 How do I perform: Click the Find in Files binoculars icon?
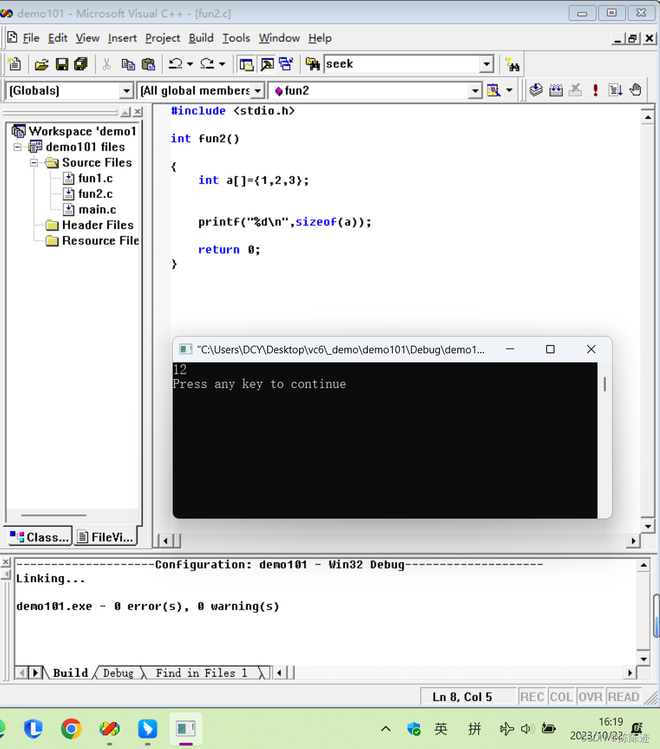[313, 64]
